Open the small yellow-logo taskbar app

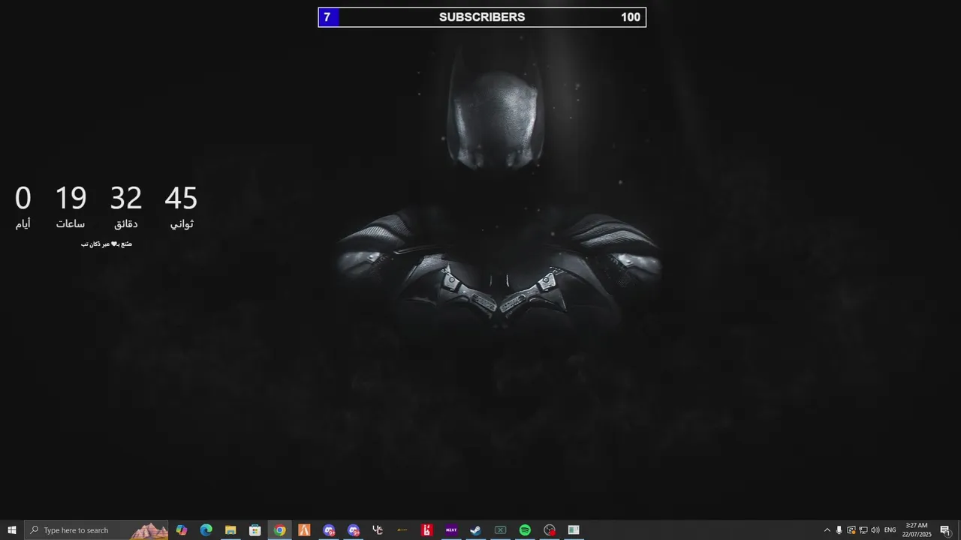[402, 530]
